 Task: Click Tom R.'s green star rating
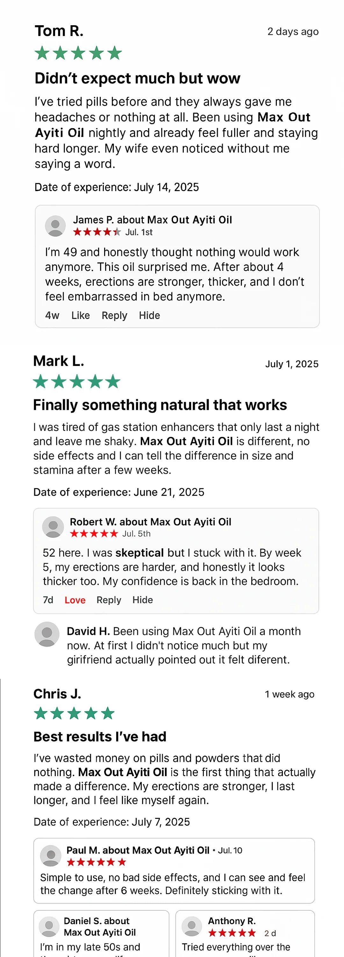(78, 53)
